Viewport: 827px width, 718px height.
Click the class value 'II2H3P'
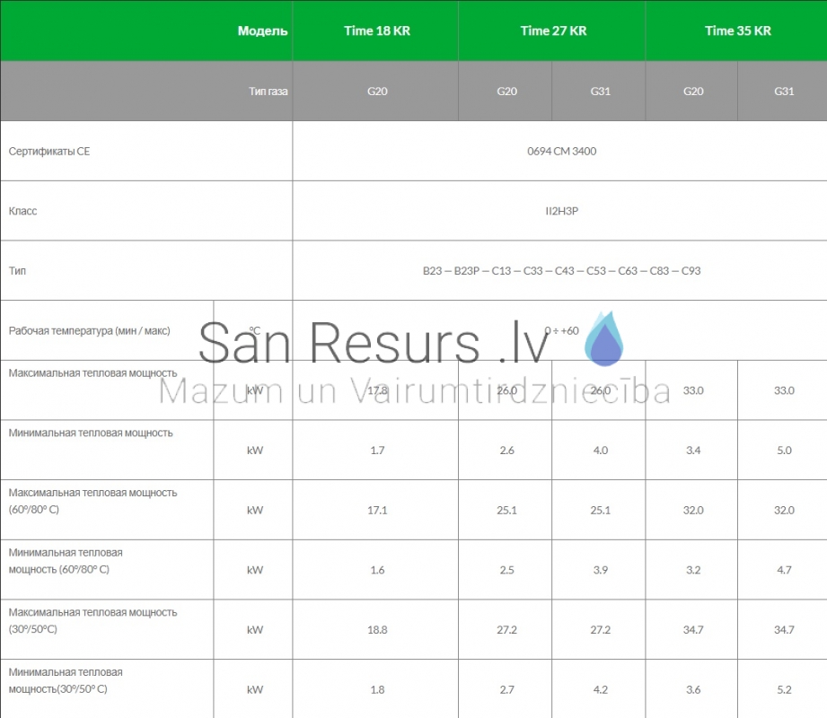coord(562,211)
